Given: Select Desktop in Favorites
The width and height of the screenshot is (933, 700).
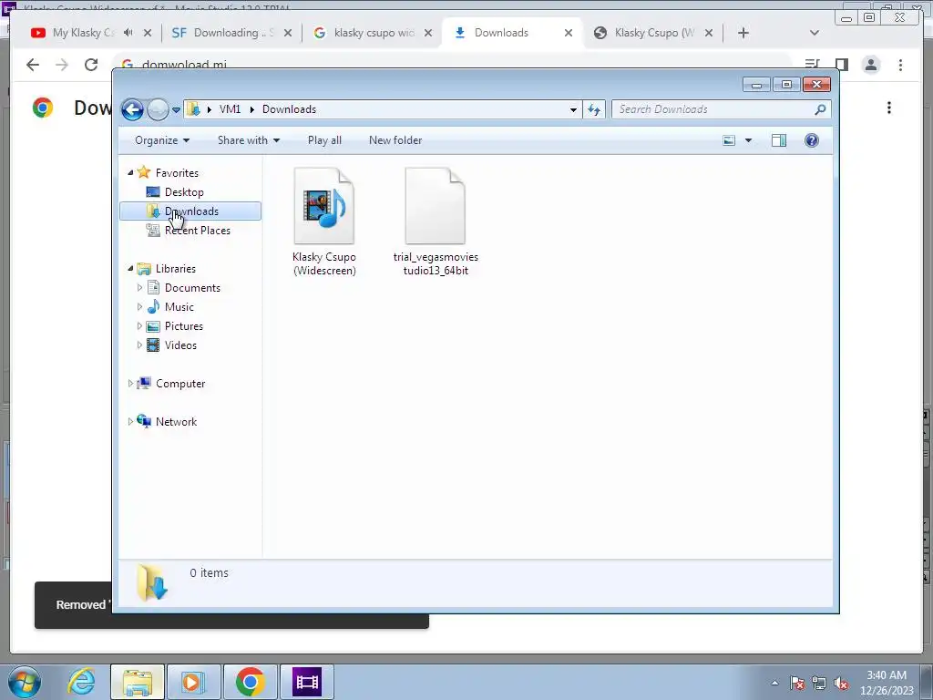Looking at the screenshot, I should 184,192.
